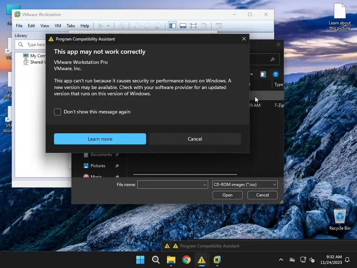
Task: Click the OneDrive tray icon
Action: tap(292, 260)
